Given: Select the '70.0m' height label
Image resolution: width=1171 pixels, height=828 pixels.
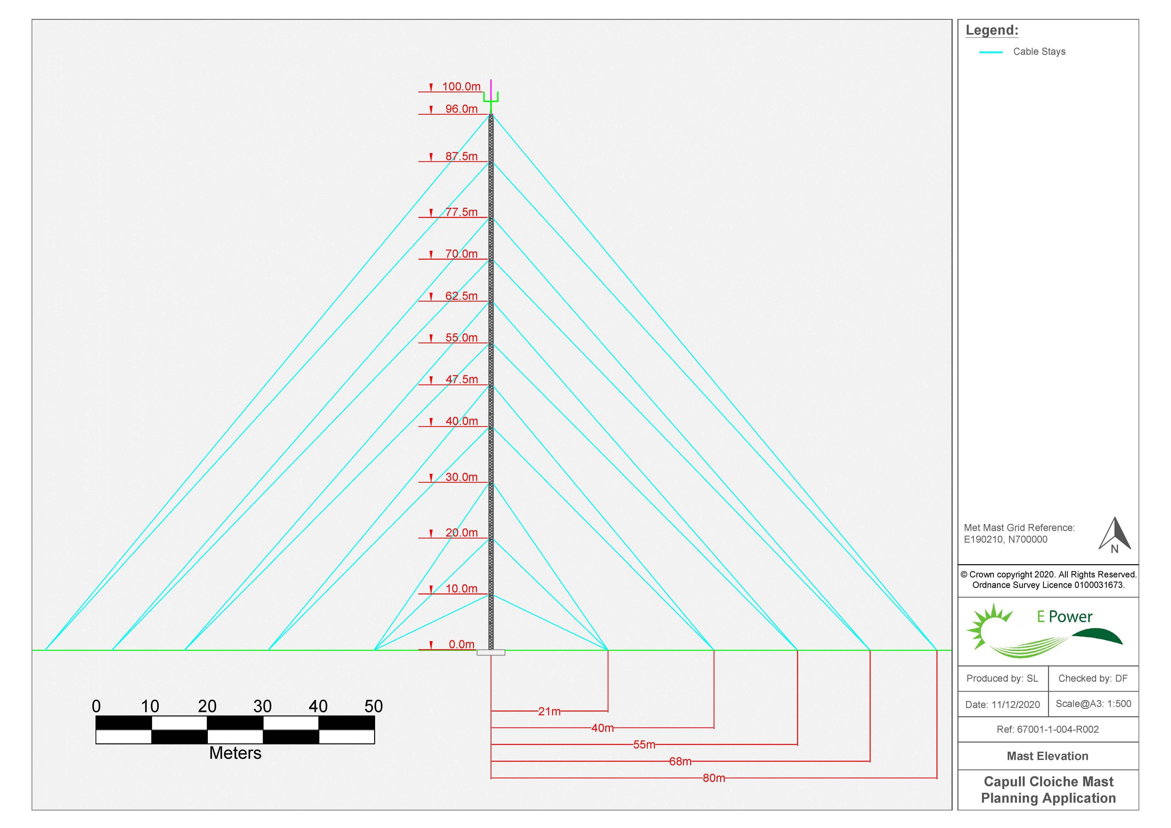Looking at the screenshot, I should tap(461, 254).
